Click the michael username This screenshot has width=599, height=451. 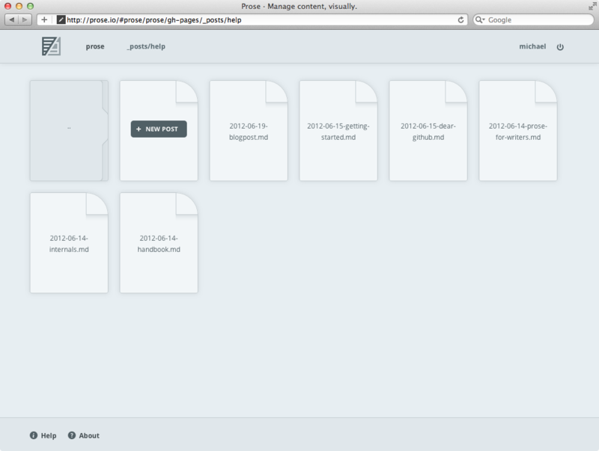[532, 46]
